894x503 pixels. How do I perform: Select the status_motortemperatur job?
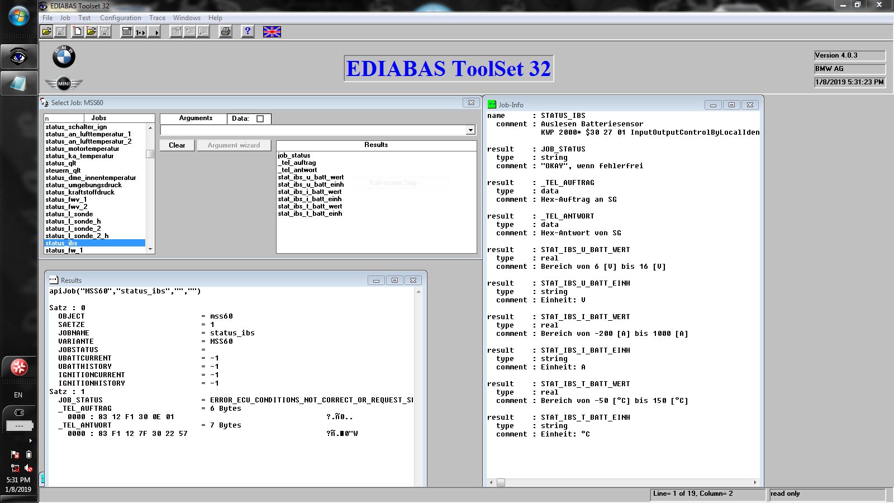pos(94,149)
